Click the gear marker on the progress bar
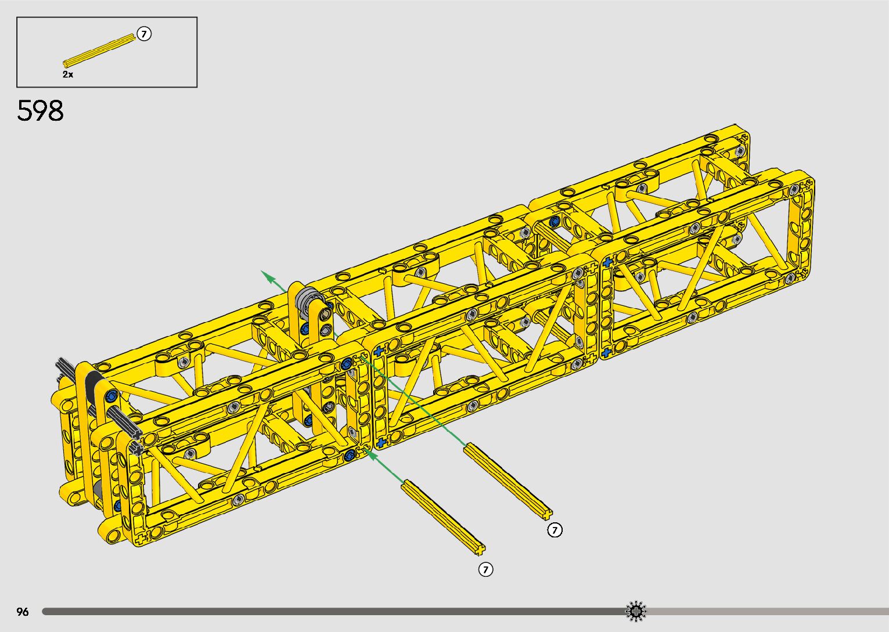The image size is (889, 632). pos(636,611)
